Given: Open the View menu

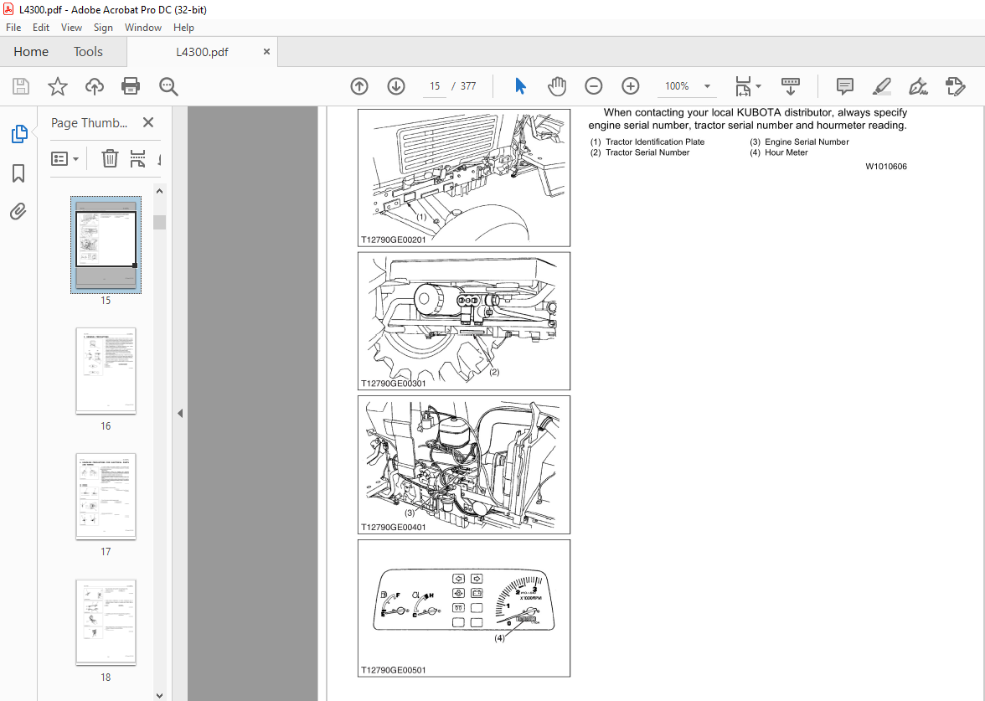Looking at the screenshot, I should (71, 27).
